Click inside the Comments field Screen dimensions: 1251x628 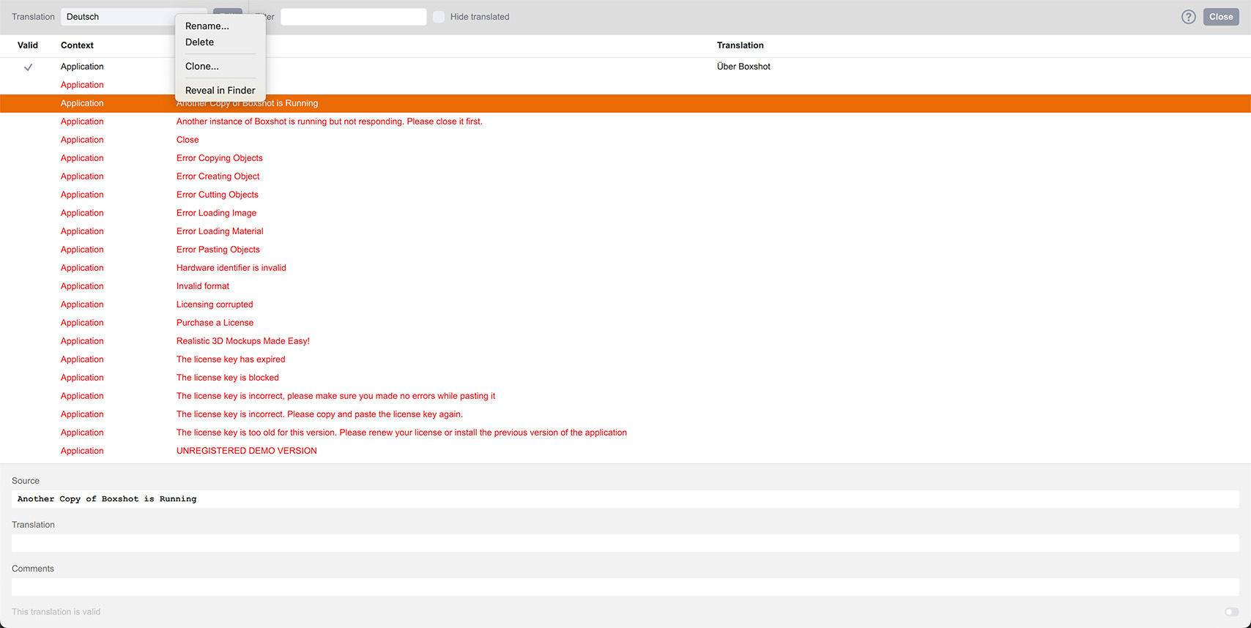[x=625, y=587]
